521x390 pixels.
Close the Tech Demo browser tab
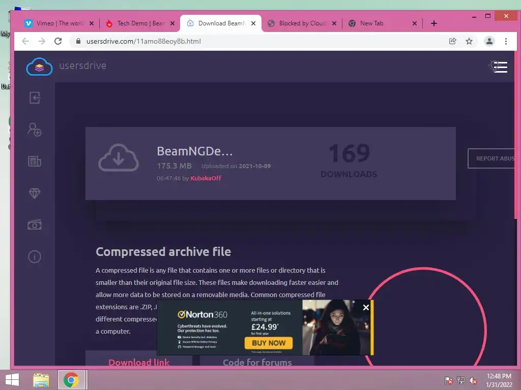coord(172,23)
